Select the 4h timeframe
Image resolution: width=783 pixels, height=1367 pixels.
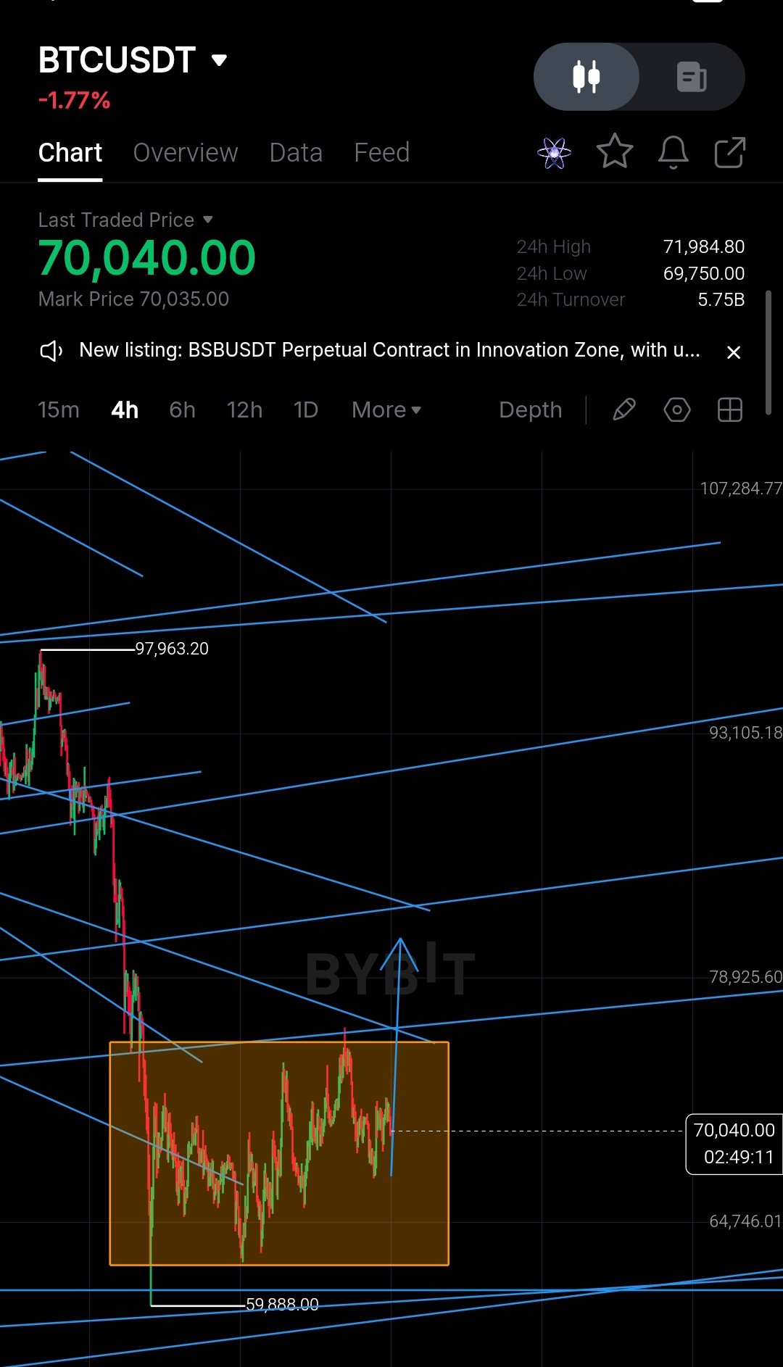click(x=125, y=410)
